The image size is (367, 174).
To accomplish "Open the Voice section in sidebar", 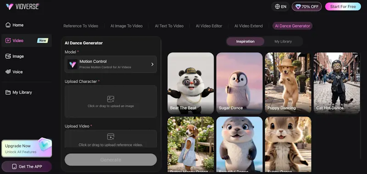I will point(27,72).
